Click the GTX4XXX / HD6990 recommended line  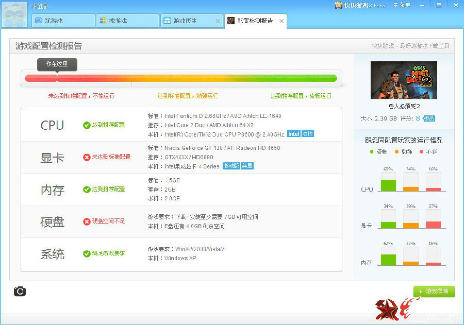pyautogui.click(x=180, y=157)
